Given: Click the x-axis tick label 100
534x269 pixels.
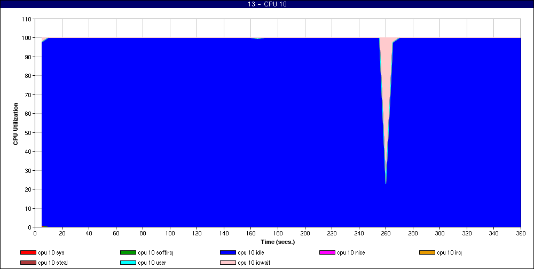Looking at the screenshot, I should 170,234.
